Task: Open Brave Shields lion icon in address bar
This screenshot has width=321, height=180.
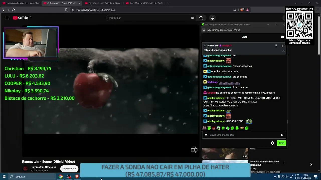Action: point(242,10)
